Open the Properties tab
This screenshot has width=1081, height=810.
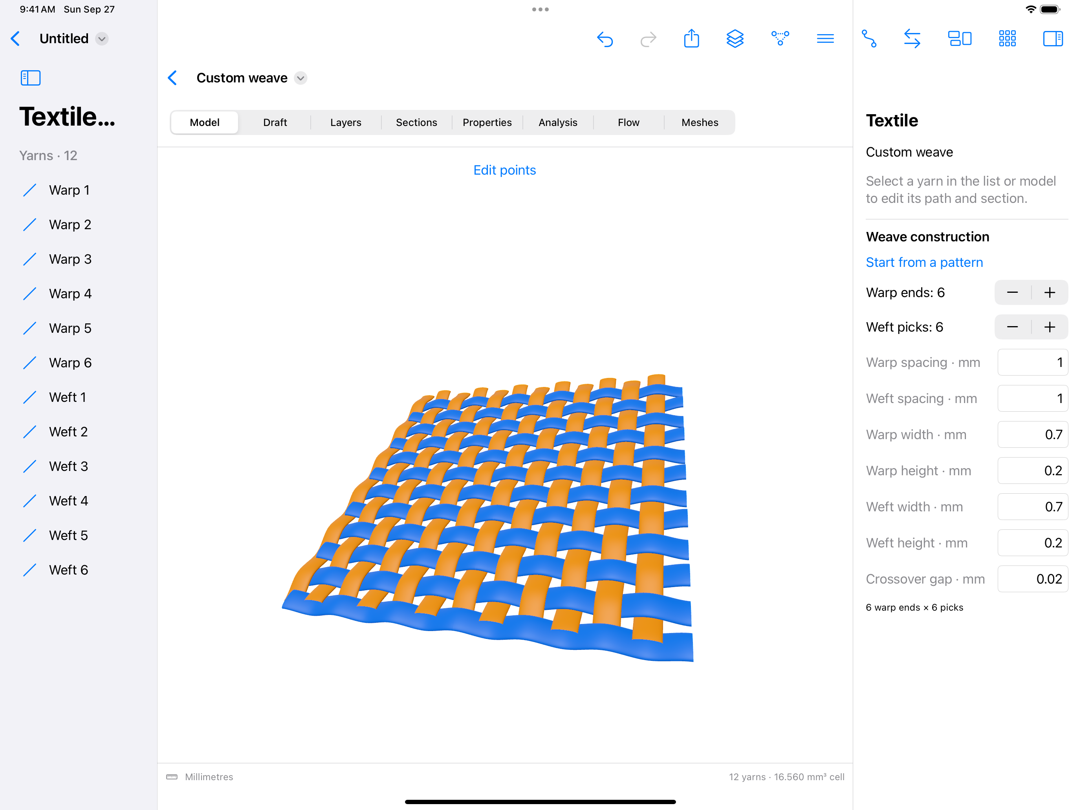click(487, 122)
